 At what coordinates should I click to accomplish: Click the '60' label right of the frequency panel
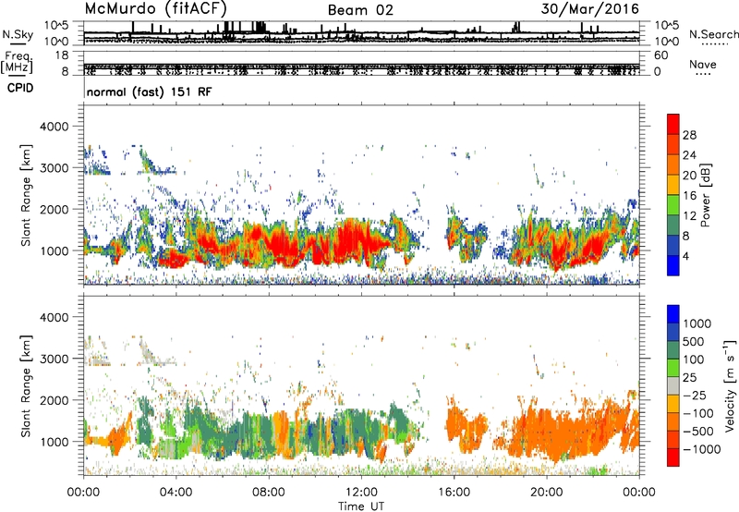(x=660, y=55)
